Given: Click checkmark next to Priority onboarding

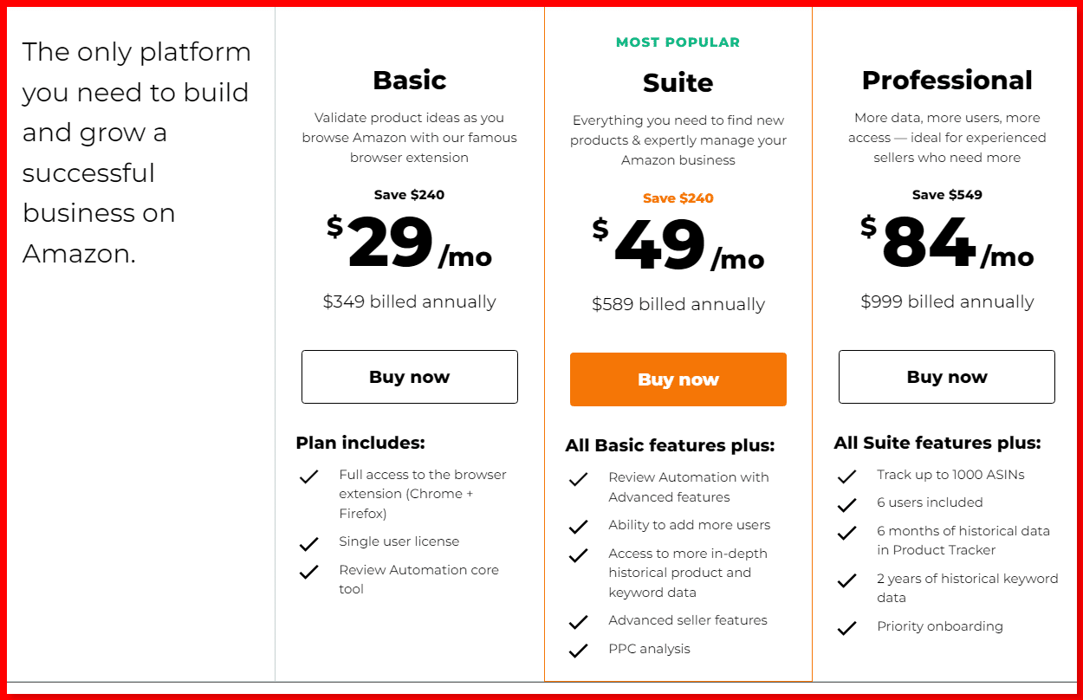Looking at the screenshot, I should pos(846,628).
